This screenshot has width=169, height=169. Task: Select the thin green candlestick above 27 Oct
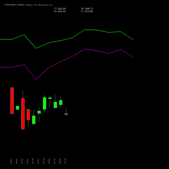click(x=50, y=98)
